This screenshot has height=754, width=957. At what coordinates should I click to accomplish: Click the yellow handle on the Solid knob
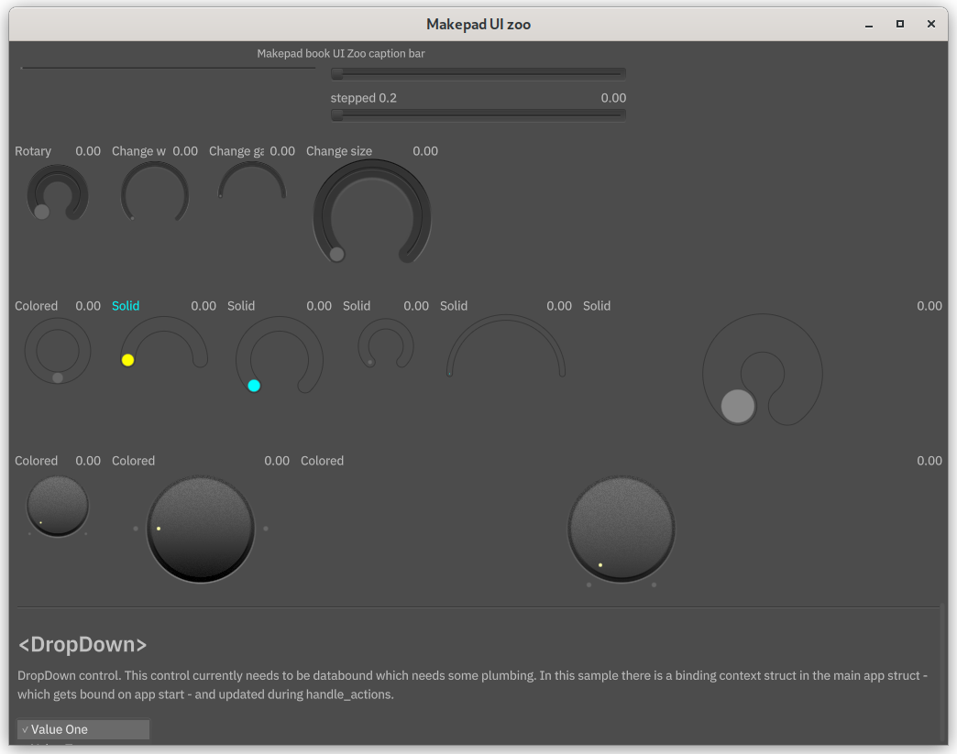127,360
